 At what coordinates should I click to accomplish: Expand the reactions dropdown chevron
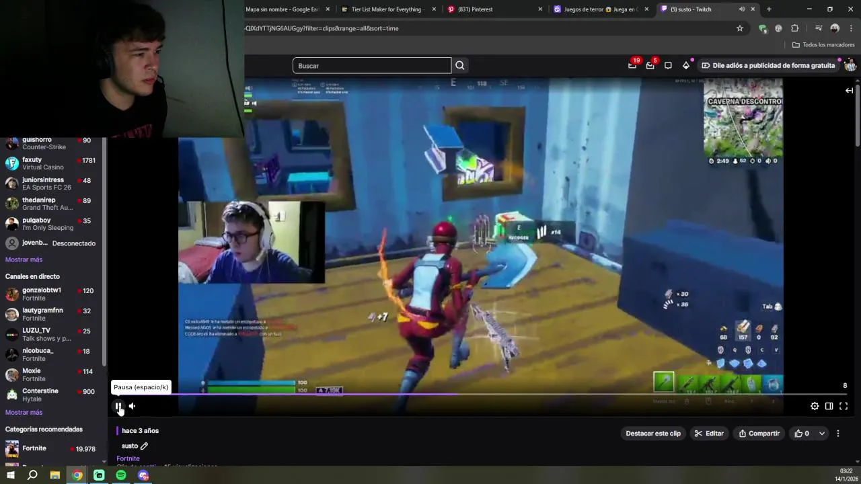pos(822,434)
